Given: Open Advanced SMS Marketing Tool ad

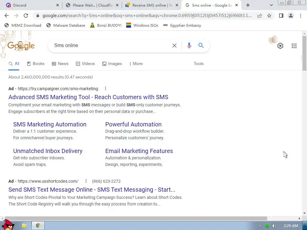Looking at the screenshot, I should pyautogui.click(x=88, y=97).
